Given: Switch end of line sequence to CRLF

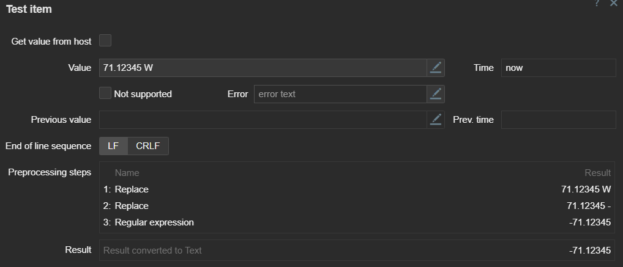Looking at the screenshot, I should pyautogui.click(x=148, y=146).
